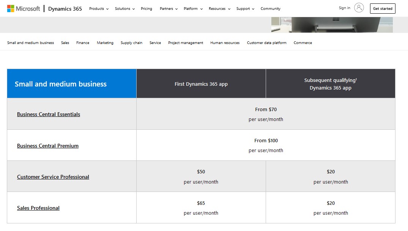Select the Pricing menu item
Screen dimensions: 408x231
(x=146, y=8)
